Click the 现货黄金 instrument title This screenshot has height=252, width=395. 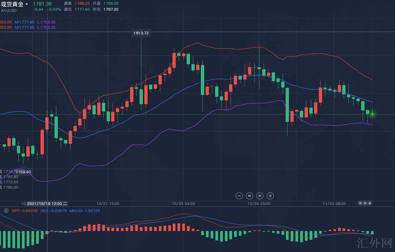[x=12, y=4]
